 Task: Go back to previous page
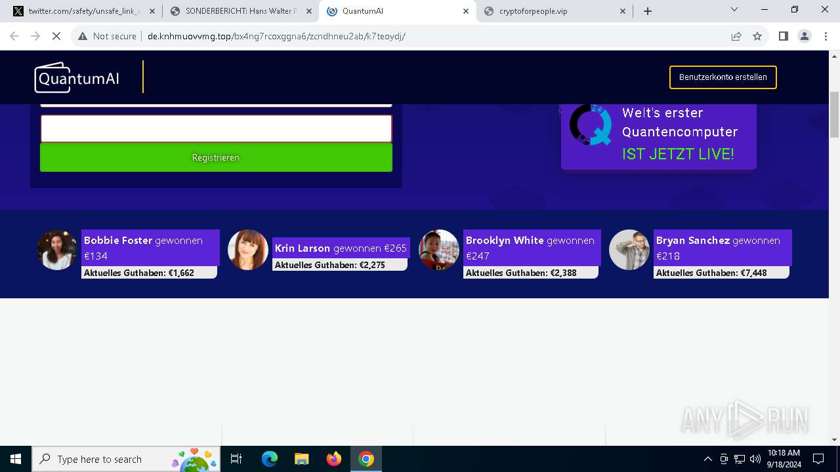14,36
